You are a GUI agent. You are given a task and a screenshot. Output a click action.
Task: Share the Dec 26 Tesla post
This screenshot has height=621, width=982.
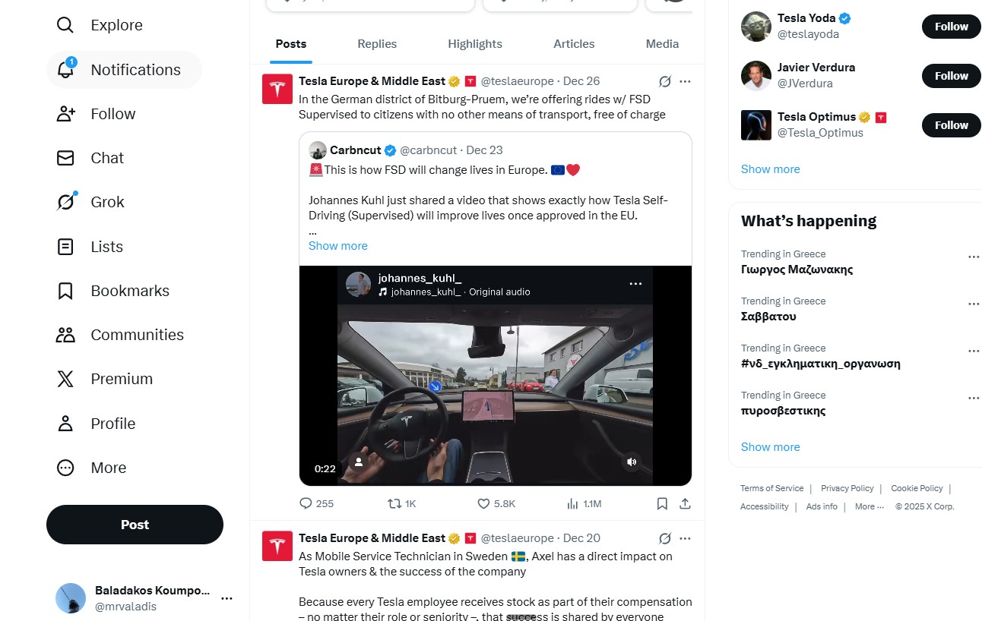pyautogui.click(x=685, y=503)
